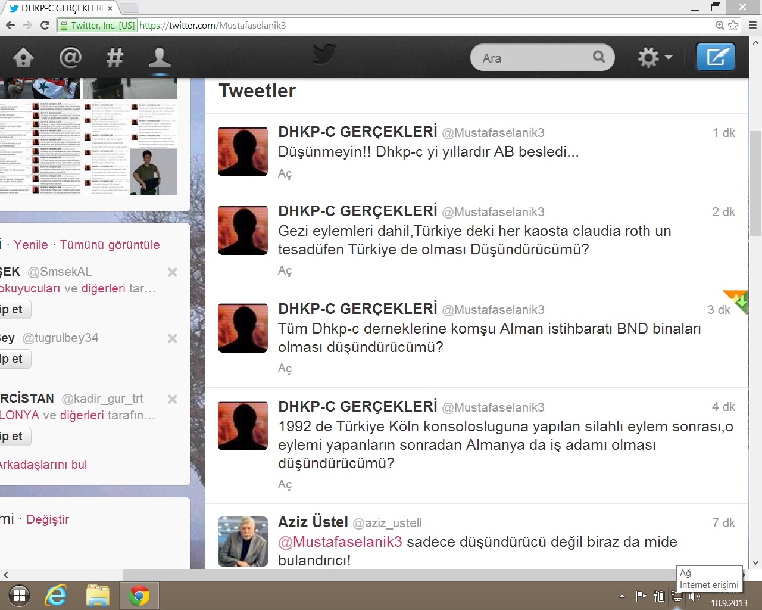Click the Action Center flag tray icon
762x610 pixels.
pos(641,596)
